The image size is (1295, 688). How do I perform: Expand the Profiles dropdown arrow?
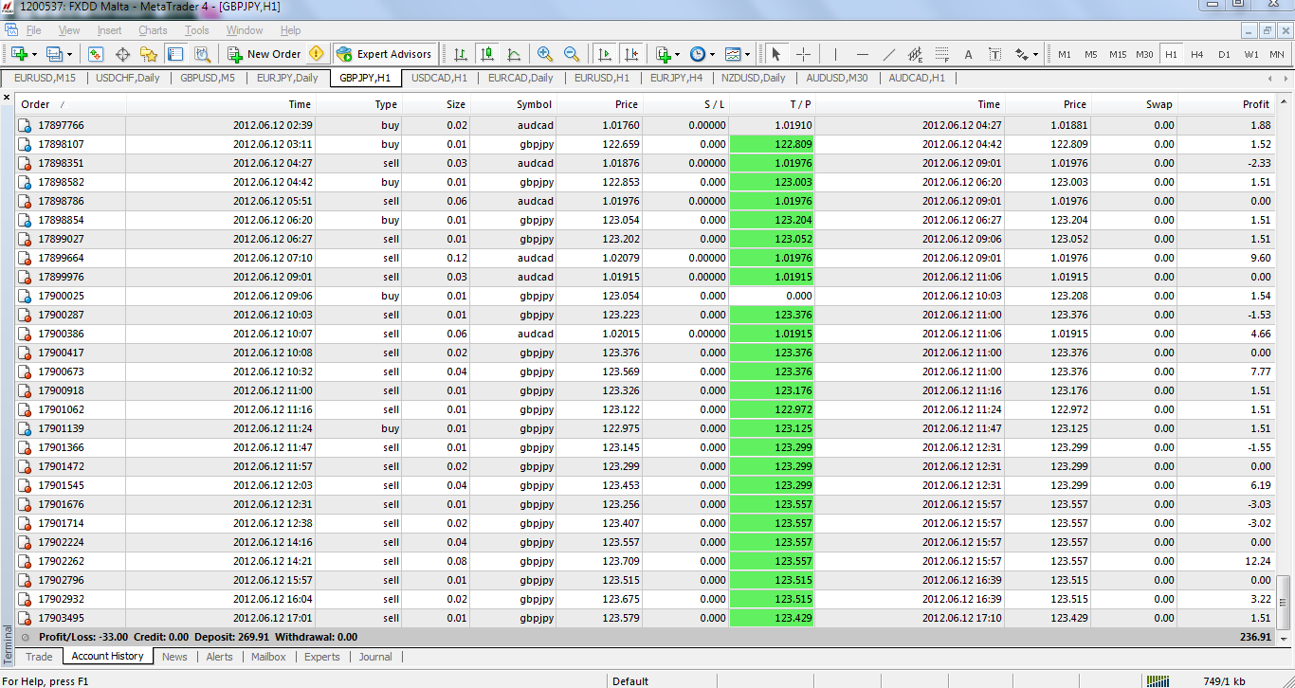point(70,54)
